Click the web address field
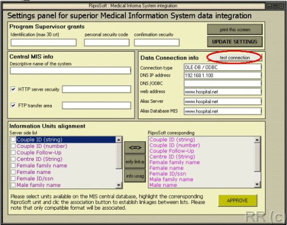 [223, 92]
